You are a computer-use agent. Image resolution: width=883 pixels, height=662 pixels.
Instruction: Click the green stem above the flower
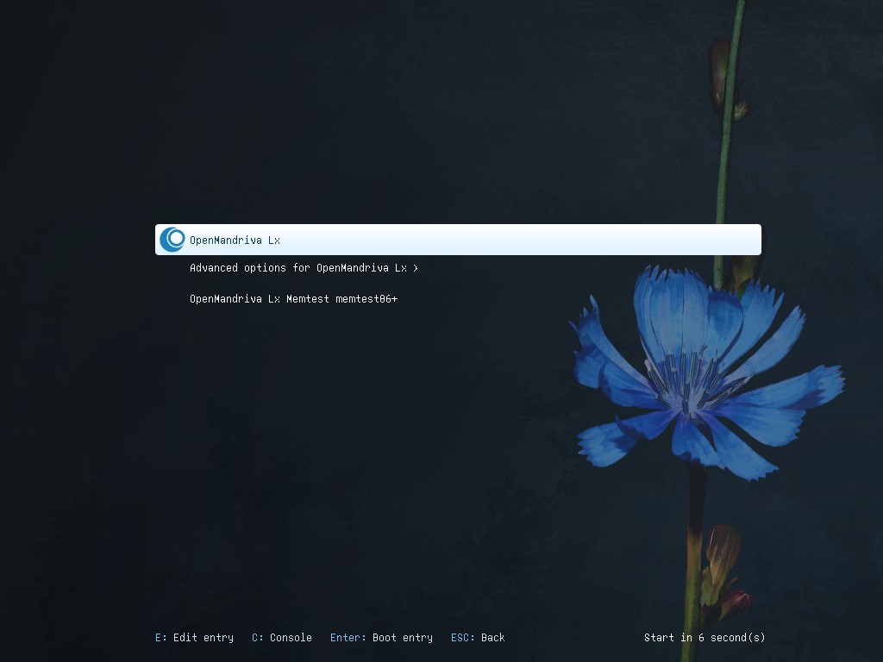click(x=724, y=172)
